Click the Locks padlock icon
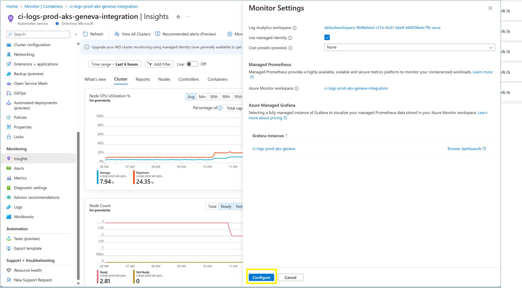The width and height of the screenshot is (522, 288). [x=9, y=137]
